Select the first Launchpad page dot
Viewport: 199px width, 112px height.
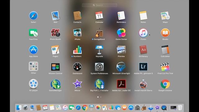point(98,97)
